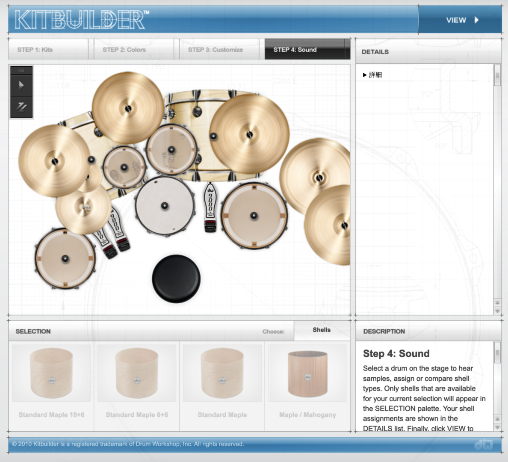Expand the 詳細 disclosure triangle
The image size is (508, 462).
tap(365, 75)
